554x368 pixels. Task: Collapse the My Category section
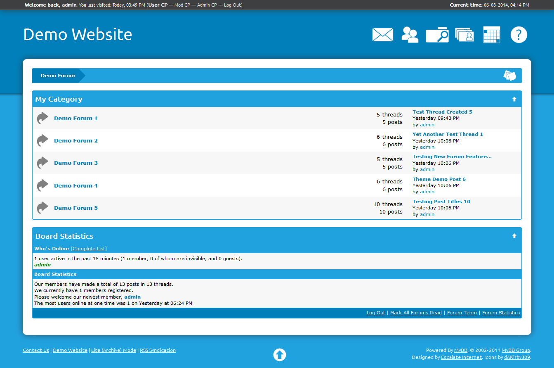[514, 99]
